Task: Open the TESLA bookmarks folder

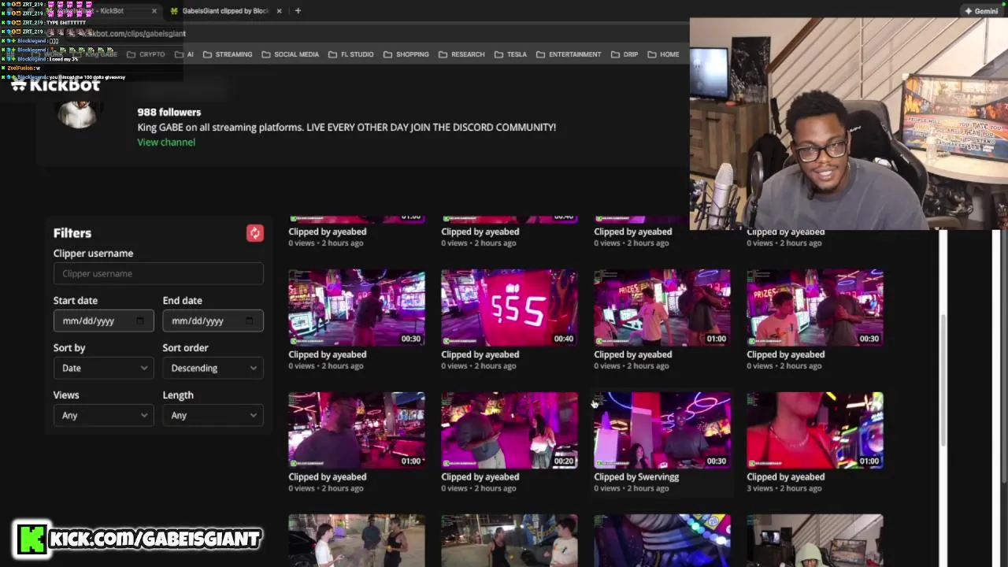Action: (x=510, y=54)
